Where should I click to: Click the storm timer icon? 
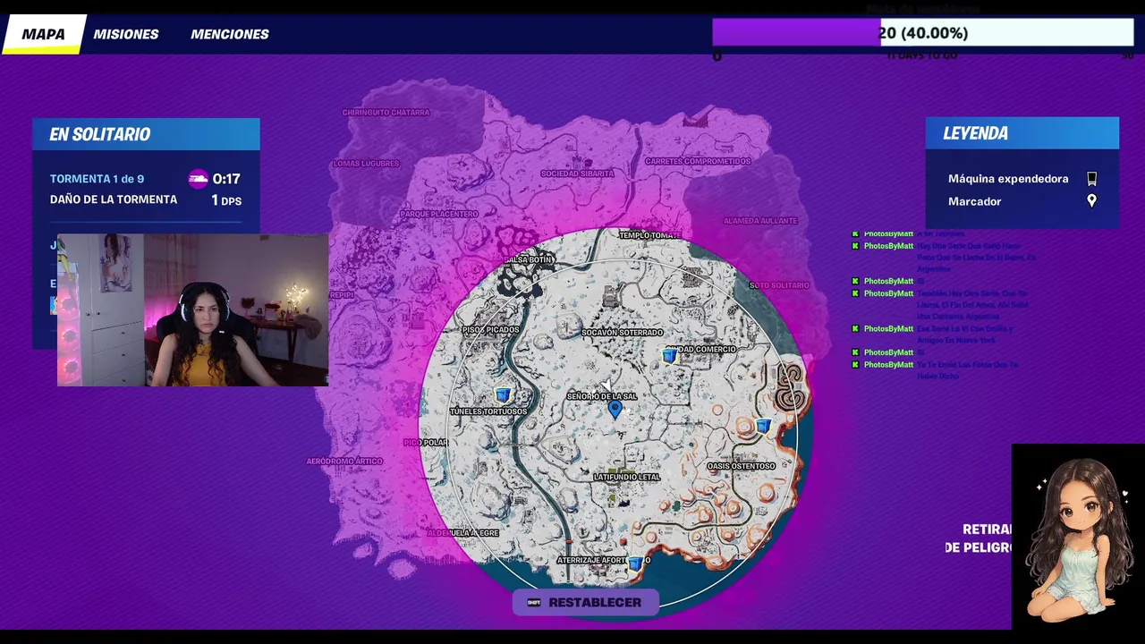pyautogui.click(x=198, y=179)
